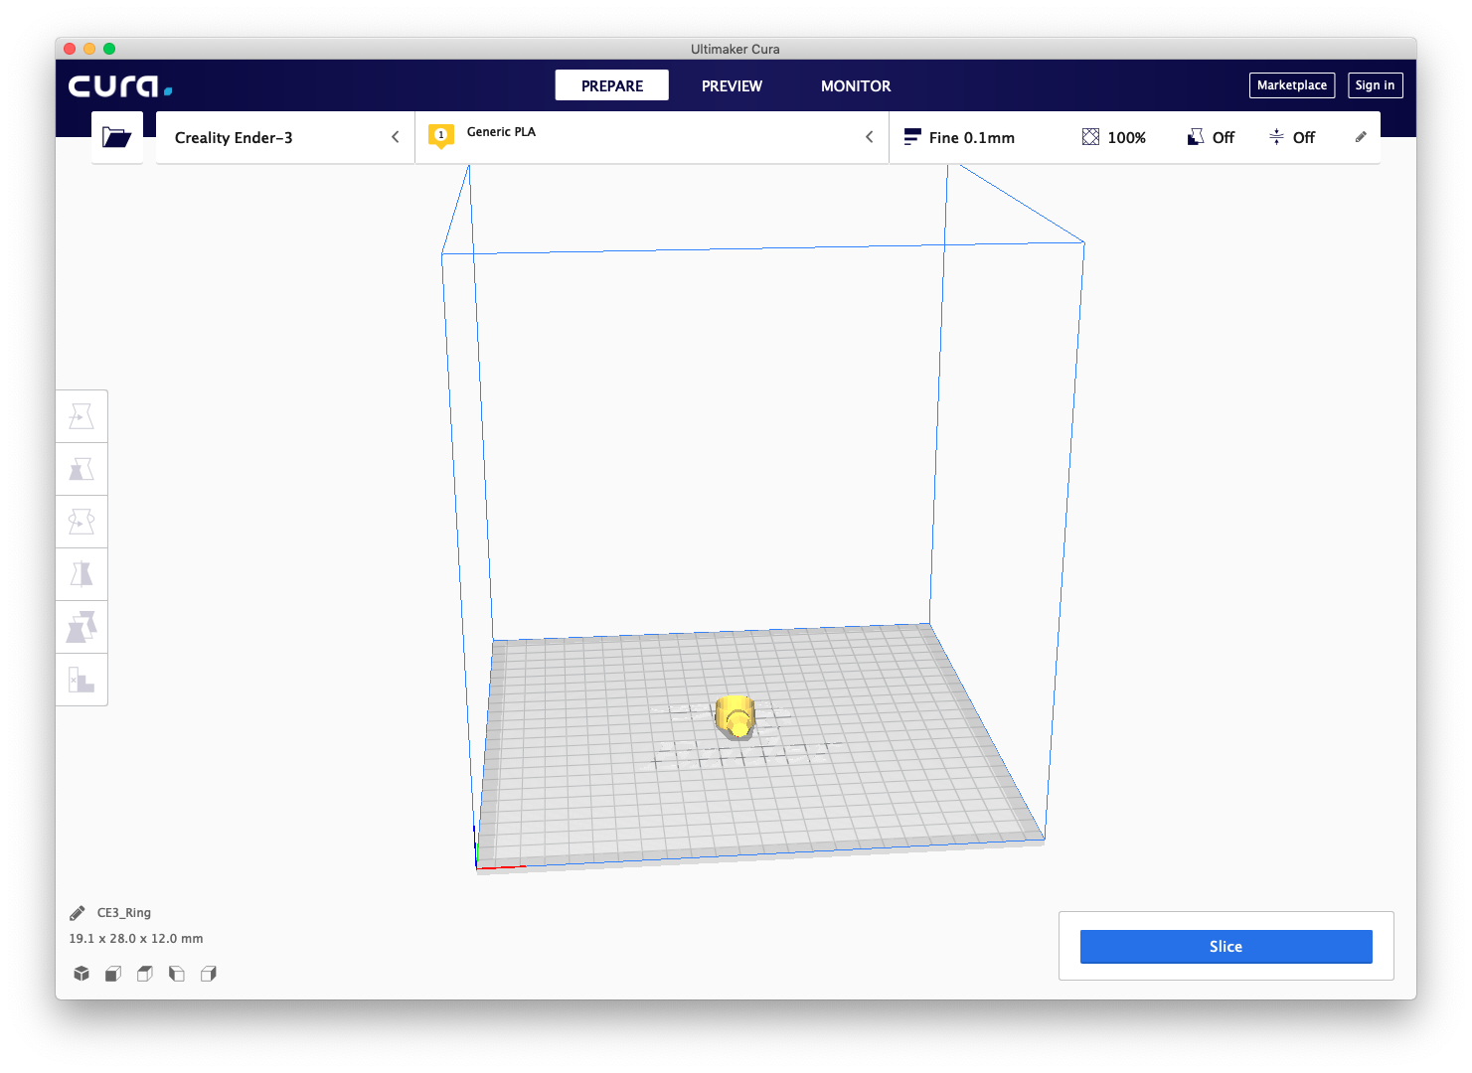Click the Fine 0.1mm layer profile icon

(x=911, y=137)
